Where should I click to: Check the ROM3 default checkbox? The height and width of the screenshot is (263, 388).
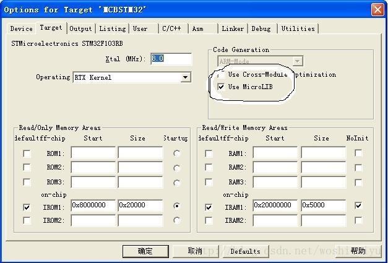point(27,183)
